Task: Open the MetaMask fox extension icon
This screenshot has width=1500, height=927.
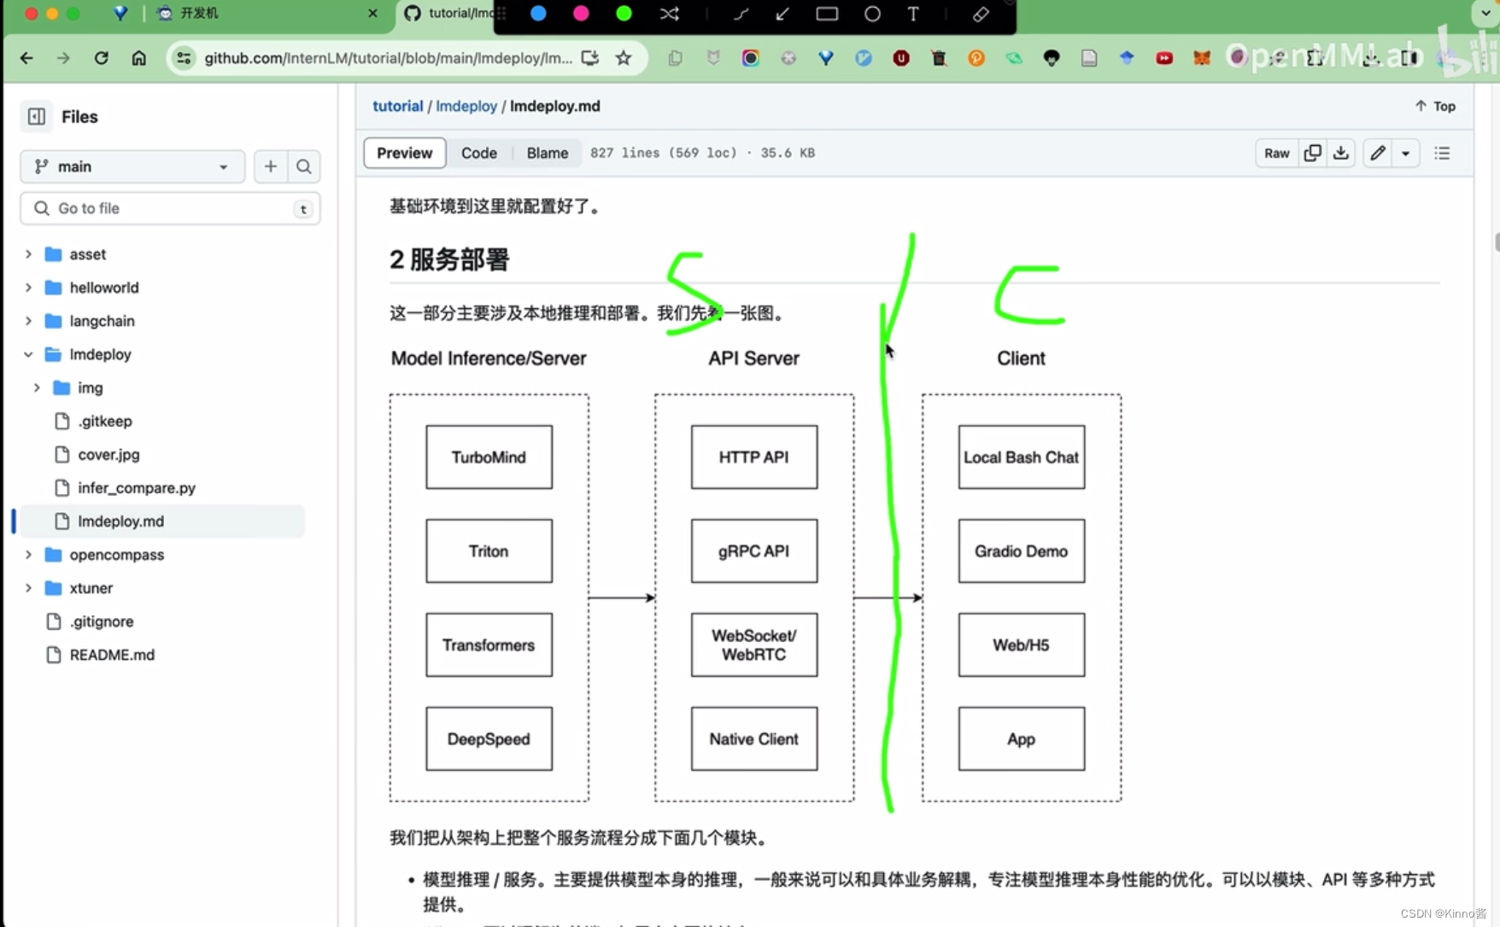Action: point(1202,58)
